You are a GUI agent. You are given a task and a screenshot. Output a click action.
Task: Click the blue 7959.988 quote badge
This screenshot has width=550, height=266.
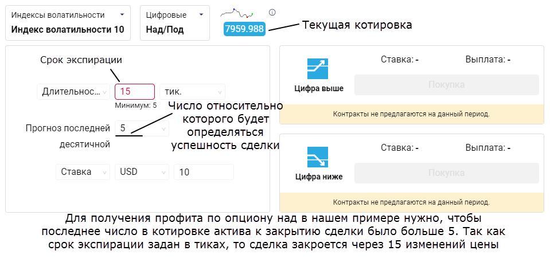[x=245, y=29]
